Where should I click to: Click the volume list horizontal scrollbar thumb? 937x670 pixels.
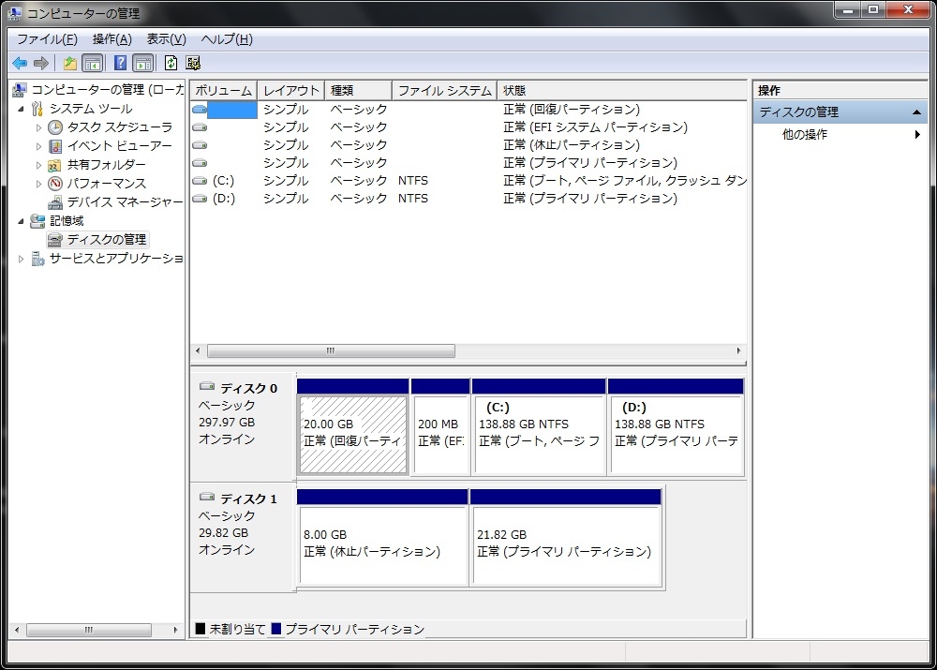(x=330, y=350)
